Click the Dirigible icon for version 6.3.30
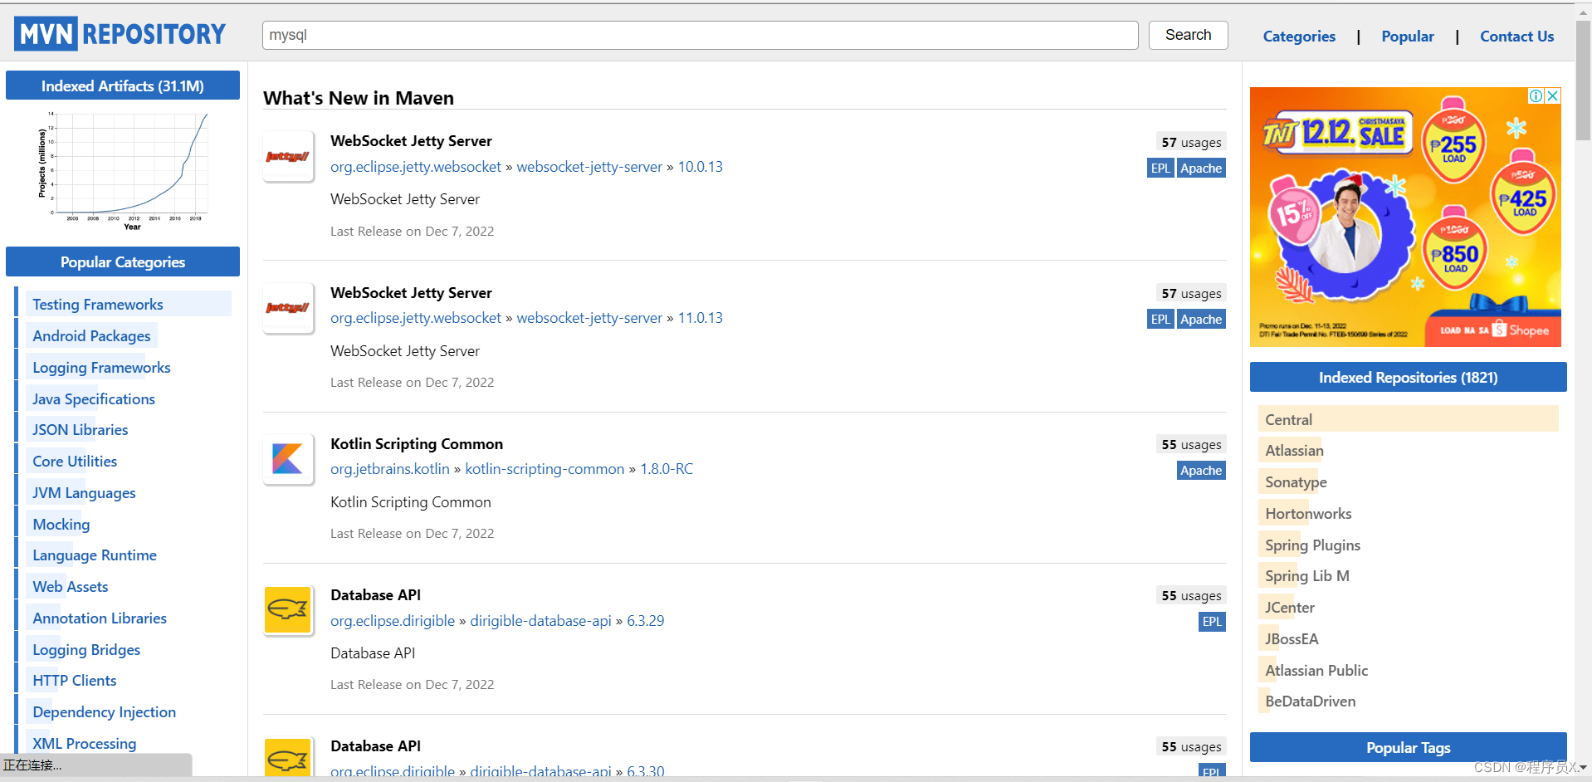 tap(288, 757)
